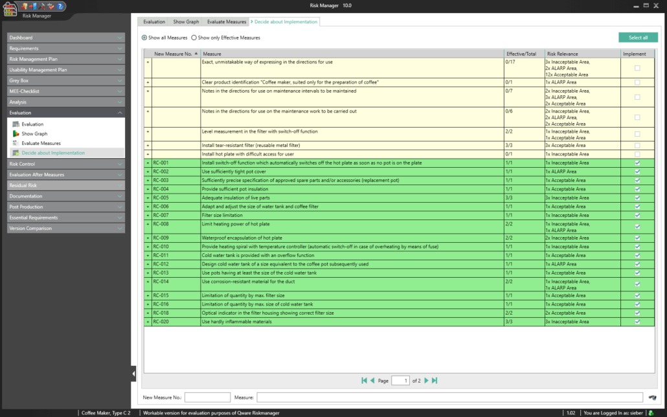Expand the Grey Box section

pyautogui.click(x=66, y=80)
